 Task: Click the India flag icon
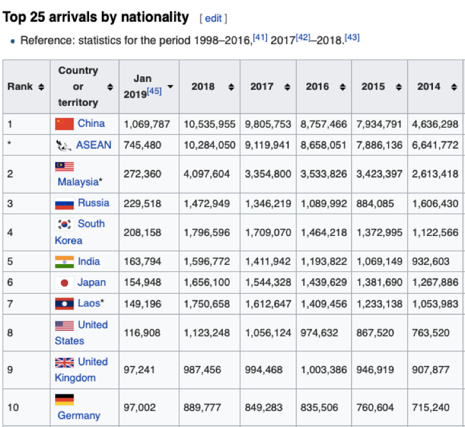[x=64, y=262]
